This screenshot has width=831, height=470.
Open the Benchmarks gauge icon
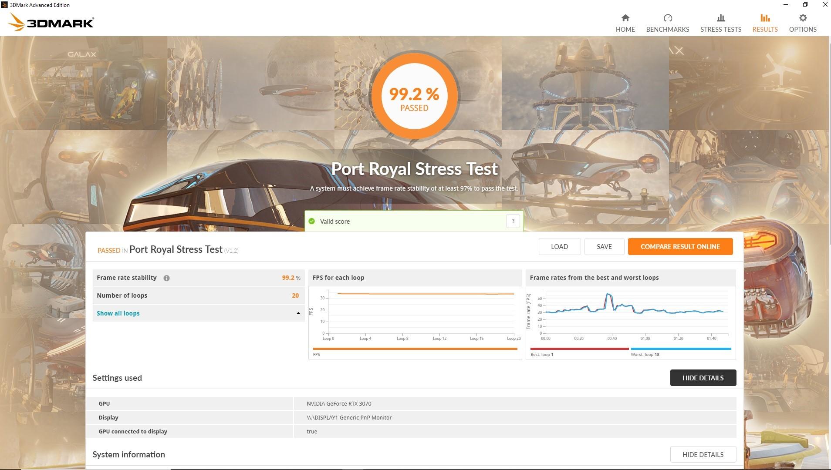point(668,18)
